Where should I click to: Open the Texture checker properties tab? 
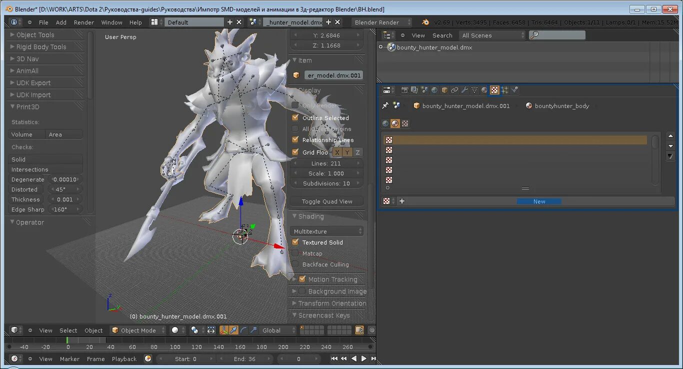point(494,90)
